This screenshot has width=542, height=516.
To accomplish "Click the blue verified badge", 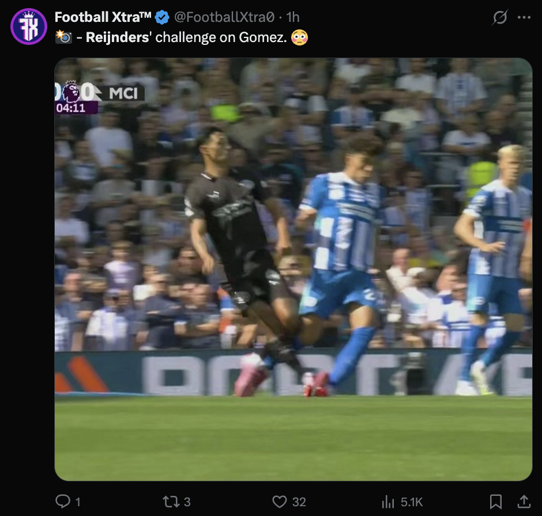I will click(162, 17).
